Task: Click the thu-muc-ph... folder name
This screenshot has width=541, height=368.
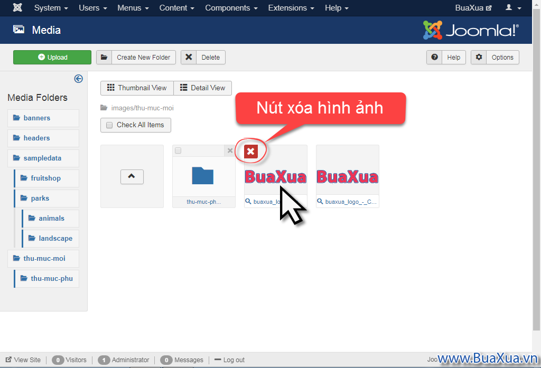Action: click(x=204, y=202)
